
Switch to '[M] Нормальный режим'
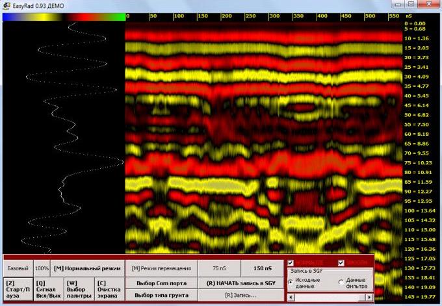point(87,268)
